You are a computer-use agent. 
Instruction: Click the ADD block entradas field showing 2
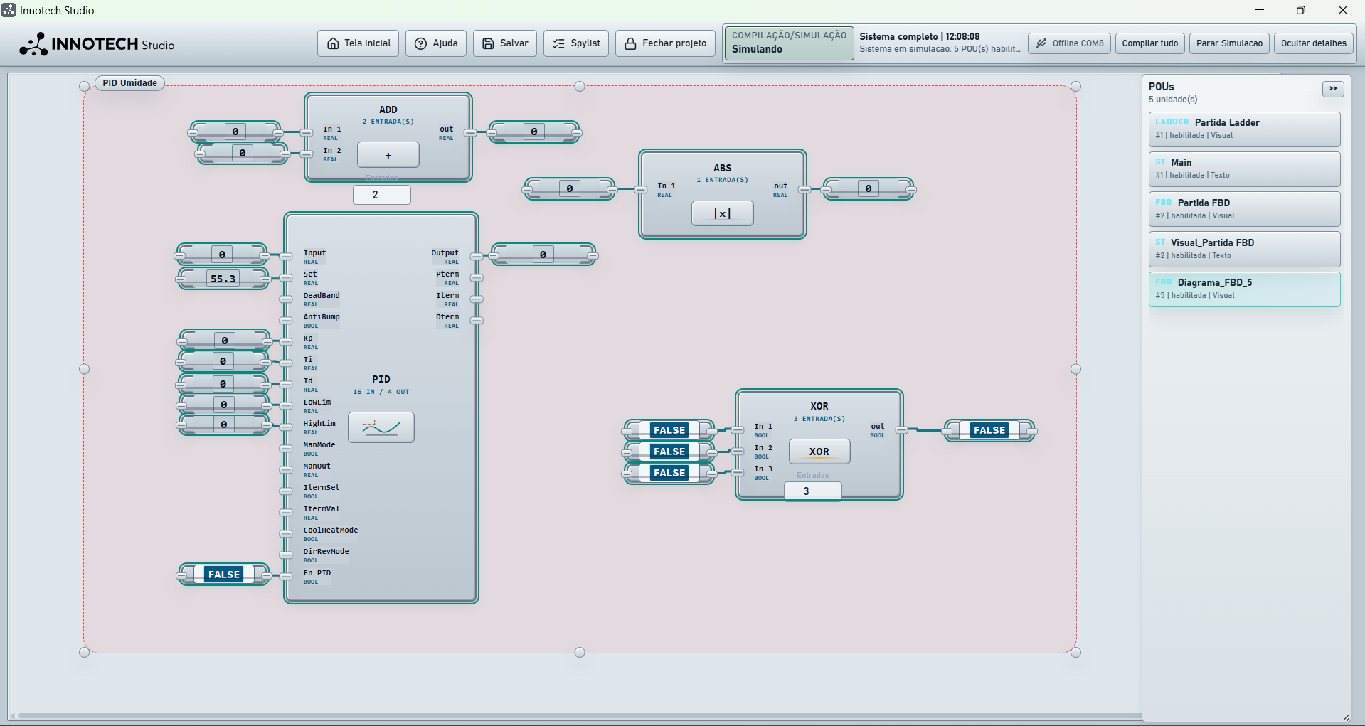click(381, 195)
